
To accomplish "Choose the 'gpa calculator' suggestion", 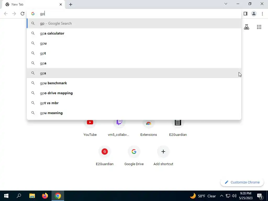I will point(134,33).
